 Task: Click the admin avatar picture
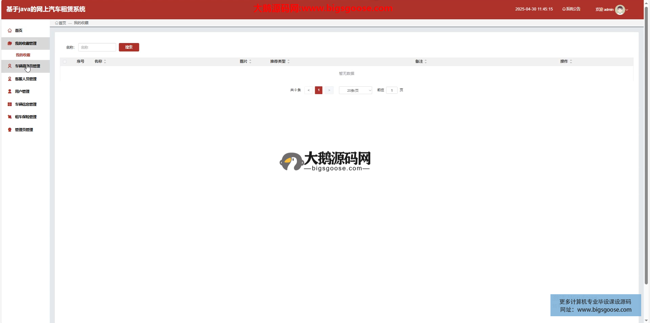click(x=620, y=9)
